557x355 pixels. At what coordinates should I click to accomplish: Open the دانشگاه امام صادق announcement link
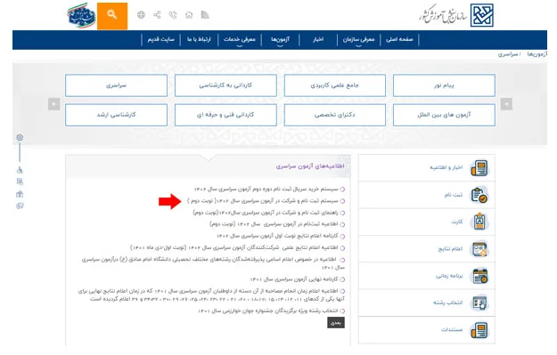(x=213, y=263)
